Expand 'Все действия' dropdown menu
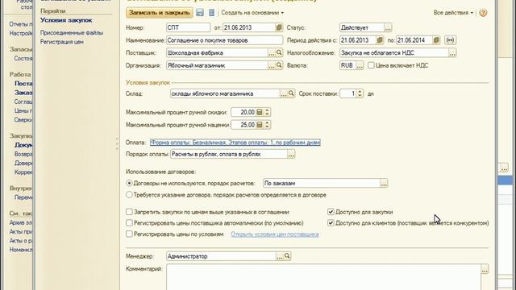 pyautogui.click(x=453, y=13)
